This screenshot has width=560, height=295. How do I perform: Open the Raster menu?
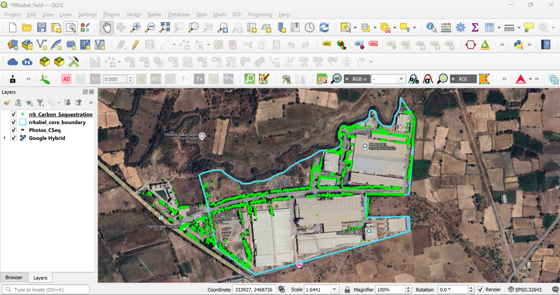pyautogui.click(x=154, y=14)
